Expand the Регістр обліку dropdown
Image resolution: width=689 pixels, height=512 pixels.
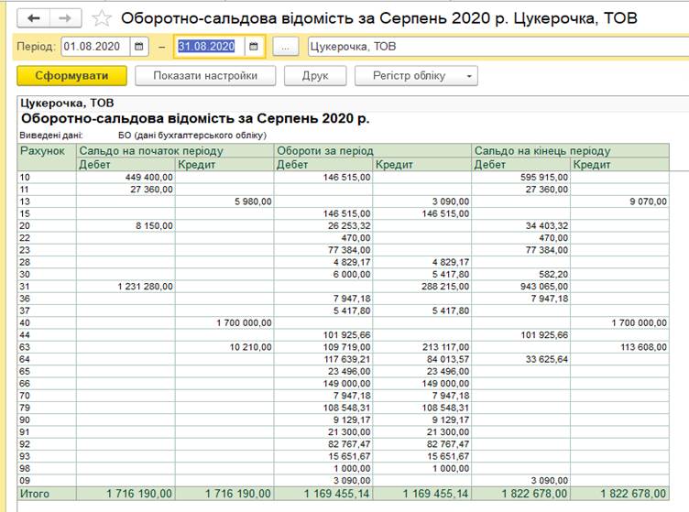pyautogui.click(x=469, y=76)
